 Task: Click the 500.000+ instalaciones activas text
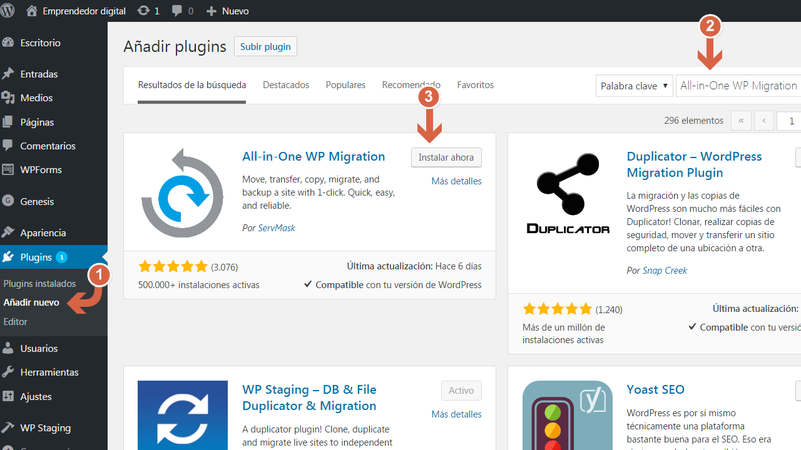pos(199,285)
